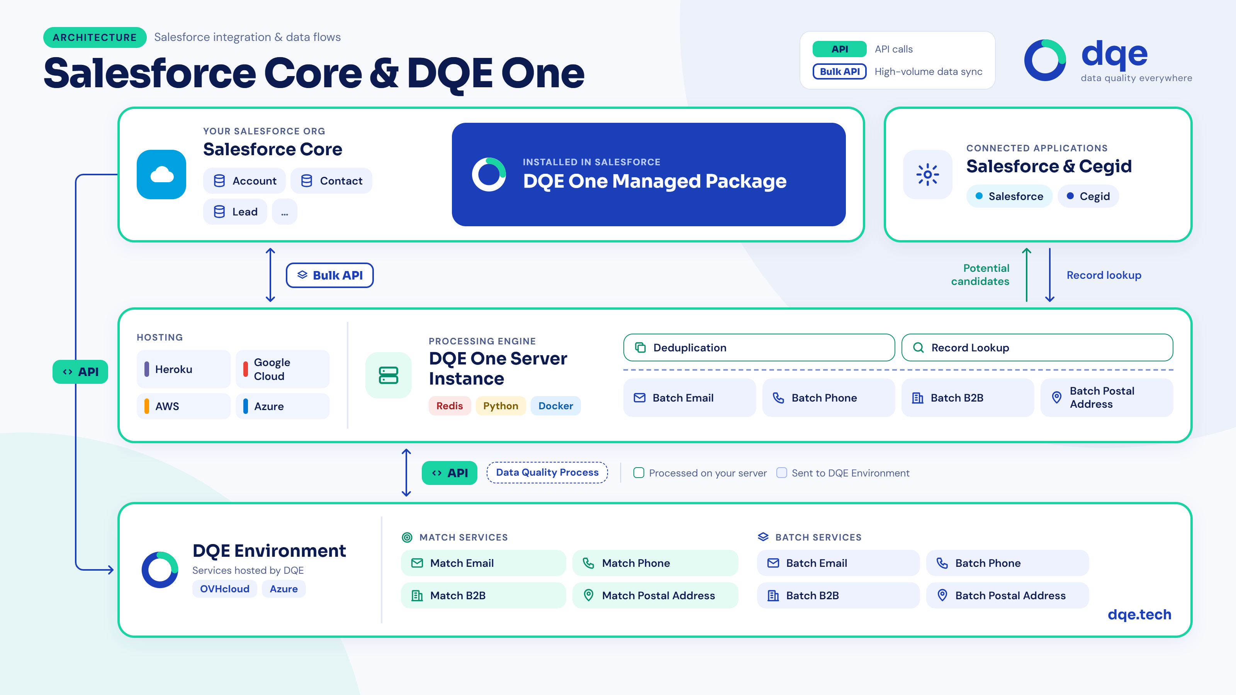Click the Potential candidates label

(980, 275)
